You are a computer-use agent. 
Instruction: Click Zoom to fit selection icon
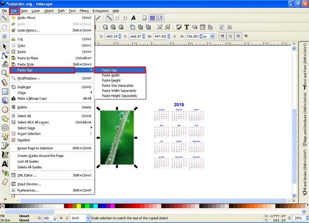(105, 27)
